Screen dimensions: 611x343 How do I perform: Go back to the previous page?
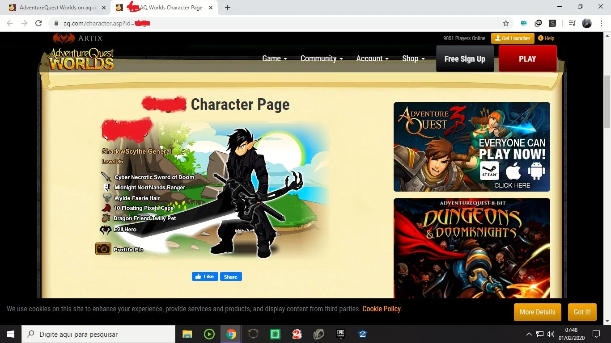(10, 23)
